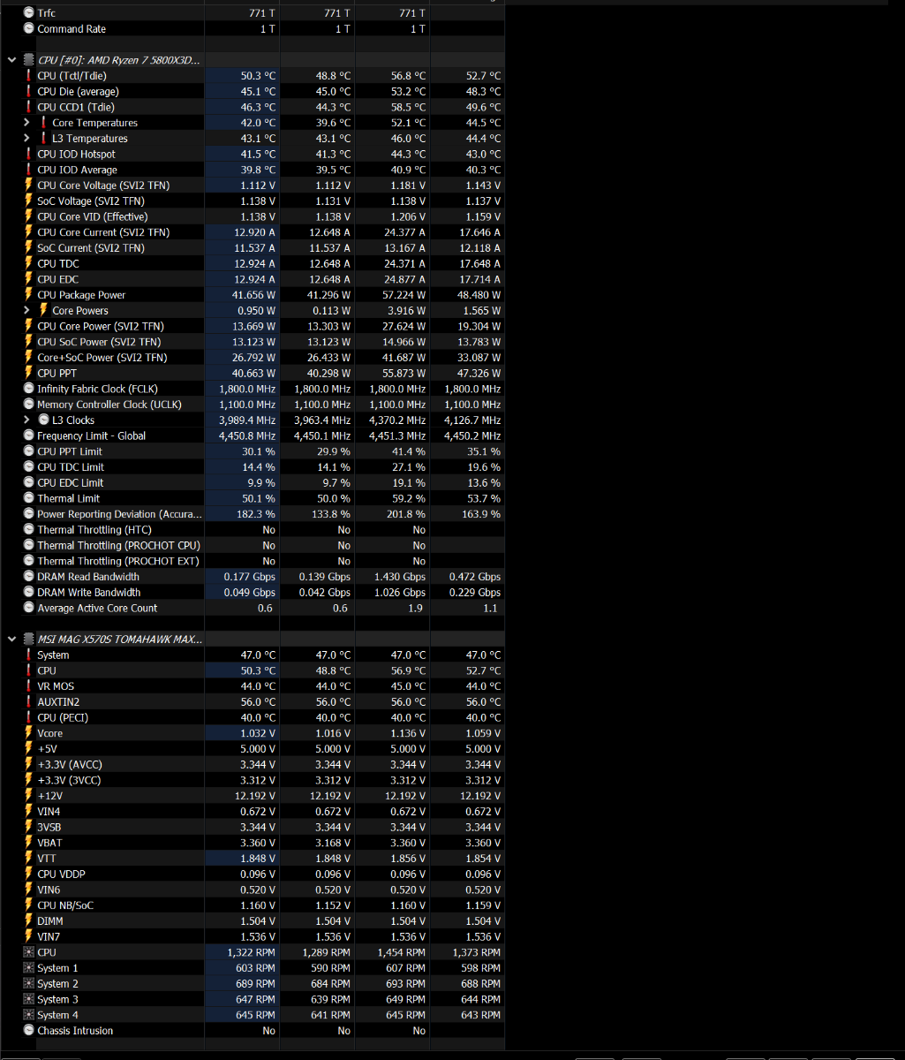Expand the L3 Temperatures row

click(x=27, y=139)
